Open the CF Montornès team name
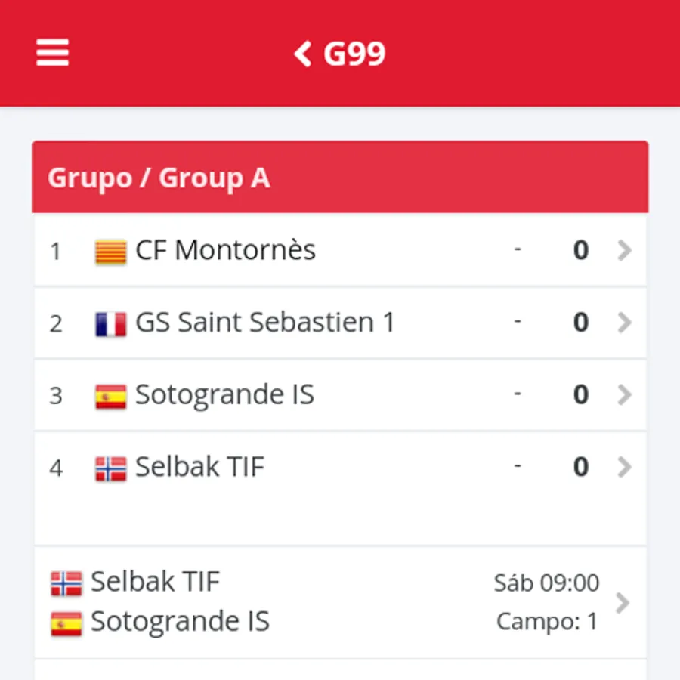Screen dimensions: 680x680 point(225,250)
